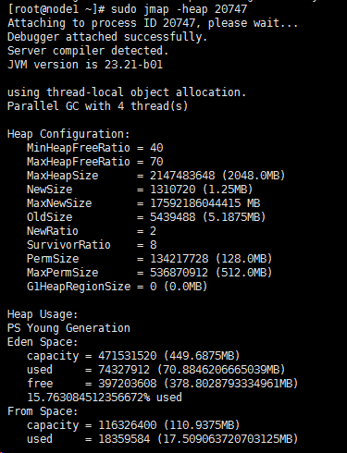Click the SurvivorRatio value 8
This screenshot has height=453, width=347.
[x=154, y=245]
